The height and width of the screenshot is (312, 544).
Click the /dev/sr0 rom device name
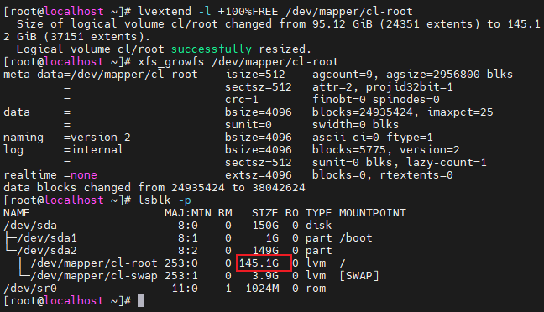pyautogui.click(x=30, y=288)
